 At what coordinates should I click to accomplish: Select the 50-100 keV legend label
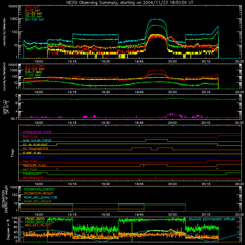(x=35, y=19)
